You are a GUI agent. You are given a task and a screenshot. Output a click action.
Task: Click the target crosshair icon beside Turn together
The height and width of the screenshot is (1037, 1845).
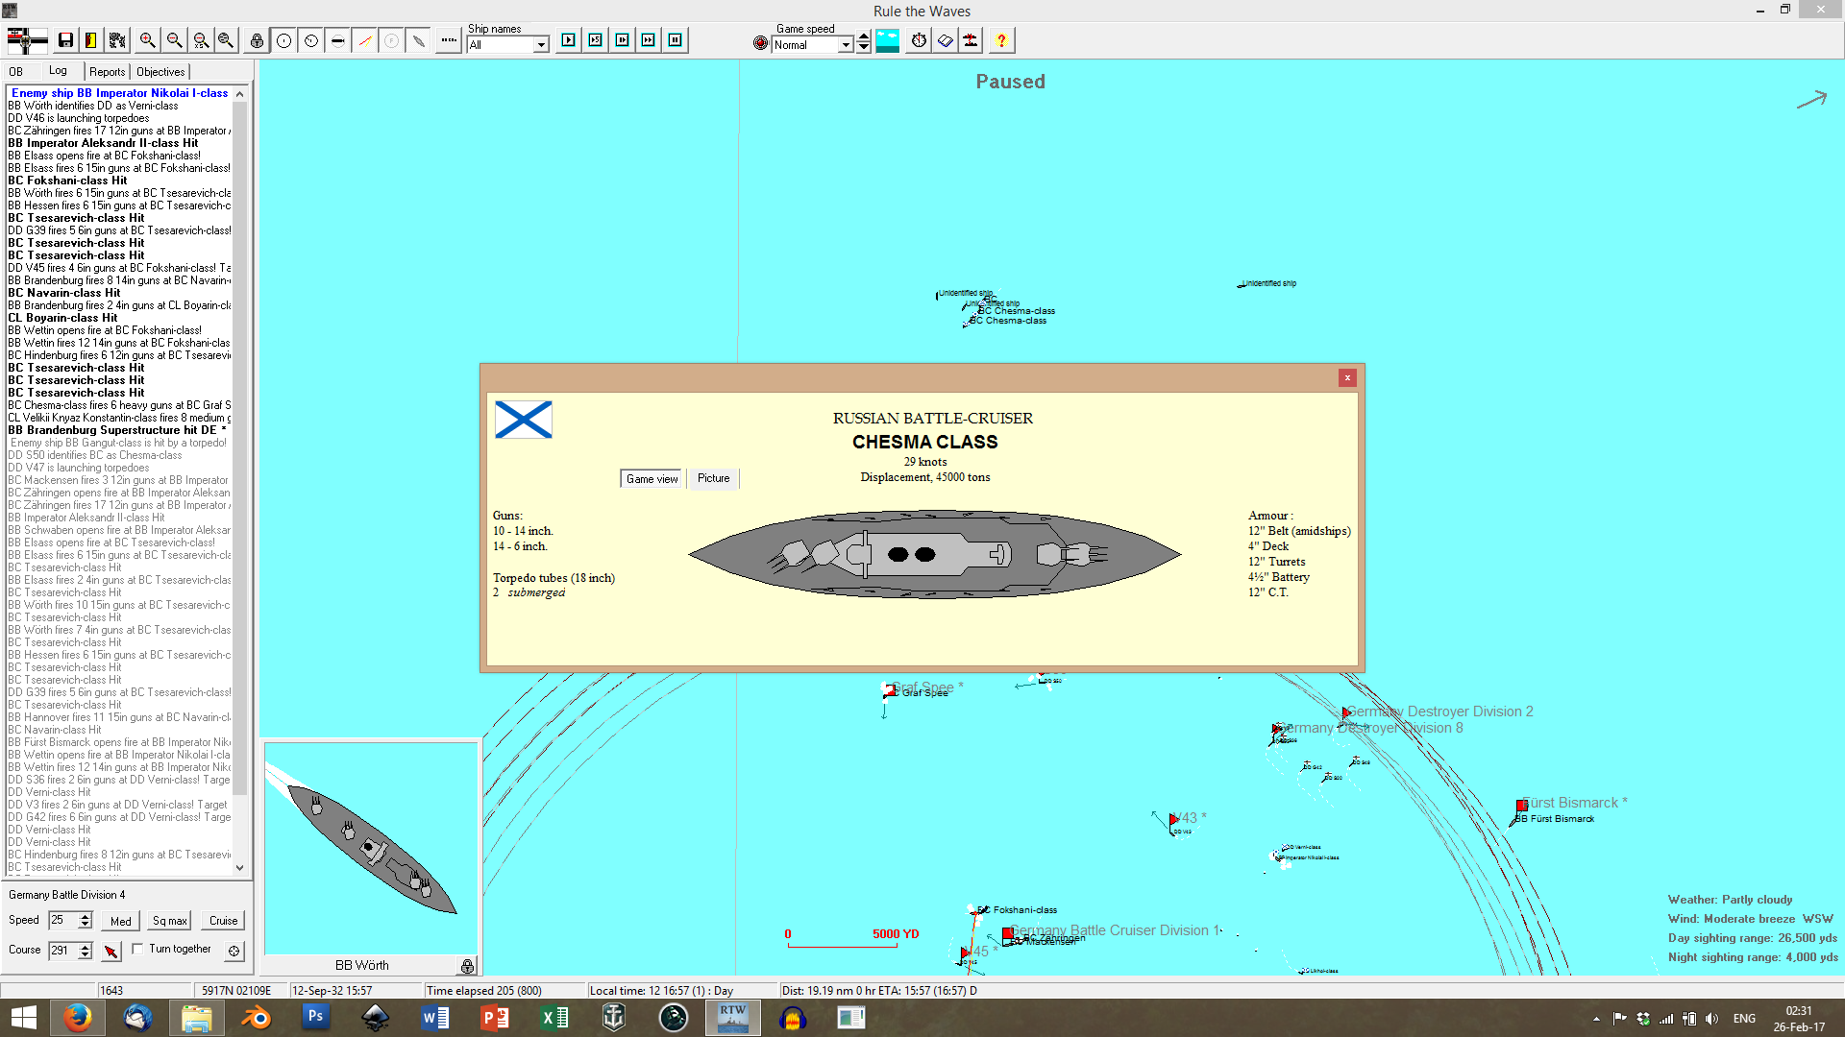tap(234, 951)
